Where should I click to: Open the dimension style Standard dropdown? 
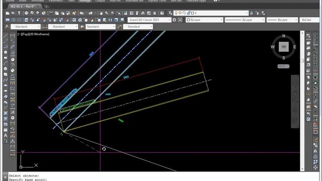click(x=63, y=27)
